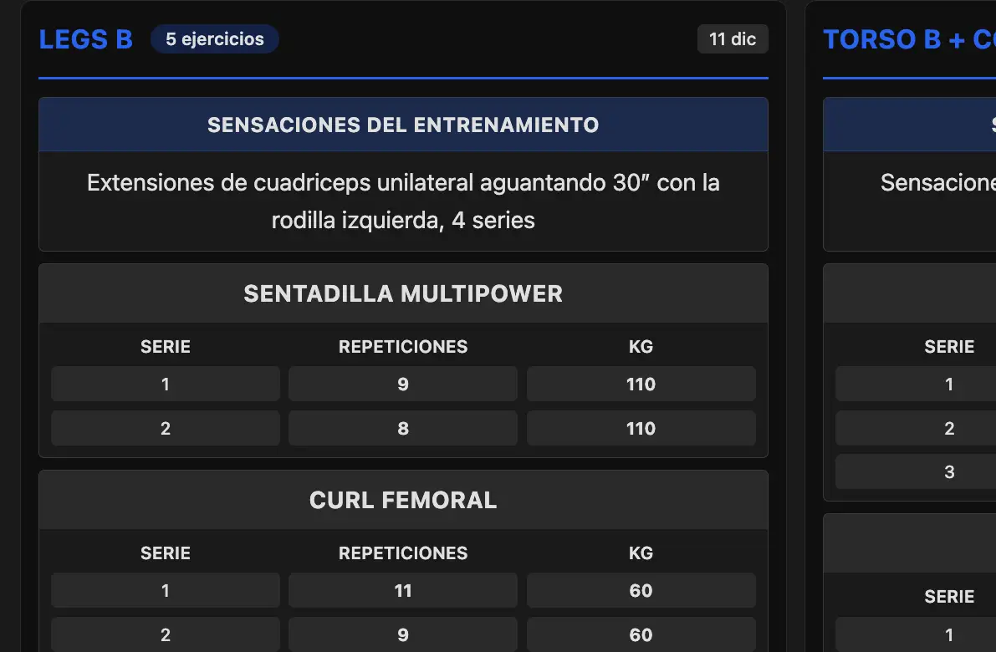Select serie 2 of Sentadilla Multipower

[x=165, y=428]
